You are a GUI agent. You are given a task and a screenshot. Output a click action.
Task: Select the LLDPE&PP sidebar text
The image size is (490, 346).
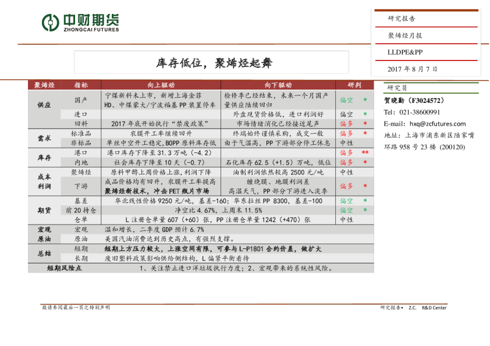[x=405, y=52]
